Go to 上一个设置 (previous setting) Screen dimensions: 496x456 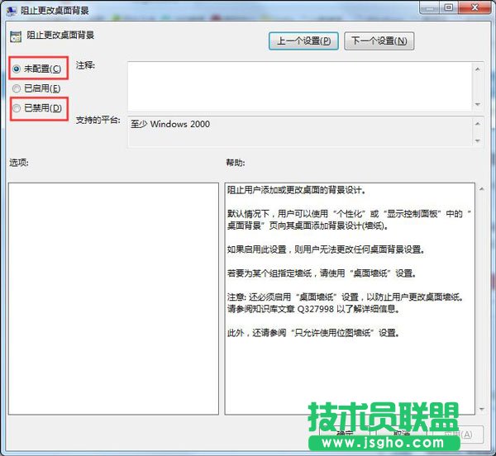coord(303,40)
